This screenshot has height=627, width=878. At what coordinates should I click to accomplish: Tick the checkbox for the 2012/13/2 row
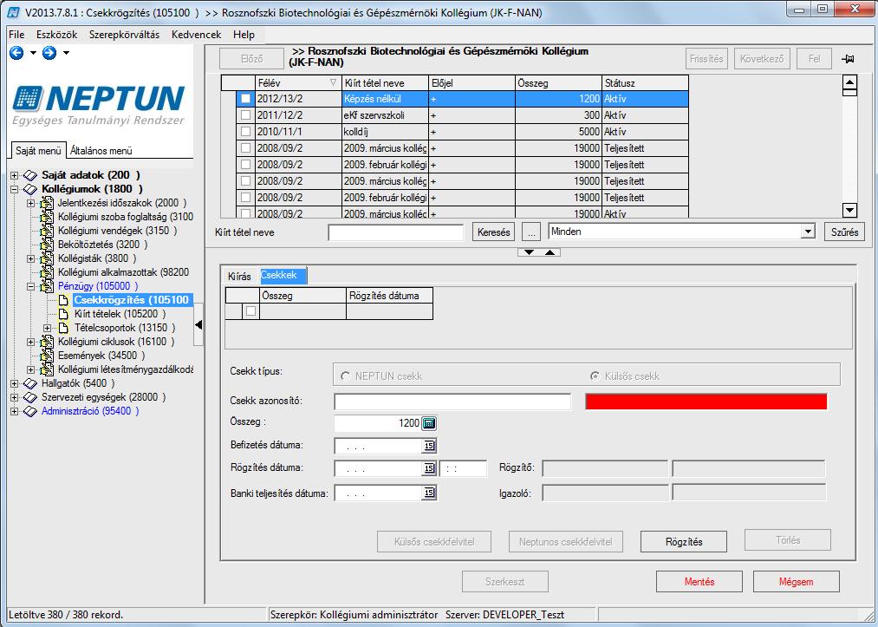[x=246, y=99]
